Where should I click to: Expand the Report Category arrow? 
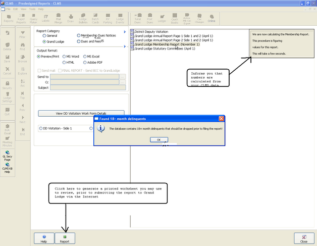click(125, 31)
